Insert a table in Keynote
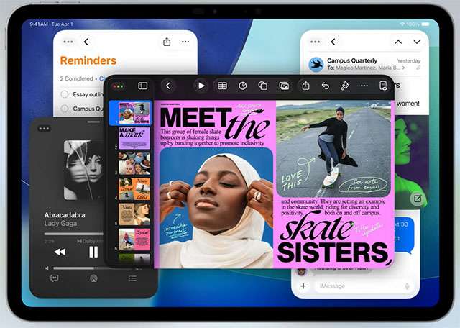460x328 pixels. [222, 86]
